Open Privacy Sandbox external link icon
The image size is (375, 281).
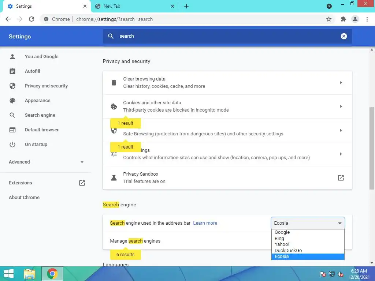341,178
